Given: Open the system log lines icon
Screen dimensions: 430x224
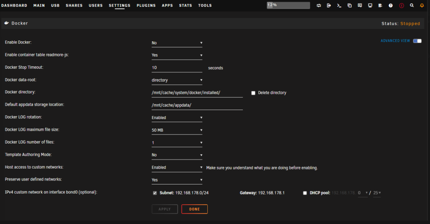Looking at the screenshot, I should (380, 6).
